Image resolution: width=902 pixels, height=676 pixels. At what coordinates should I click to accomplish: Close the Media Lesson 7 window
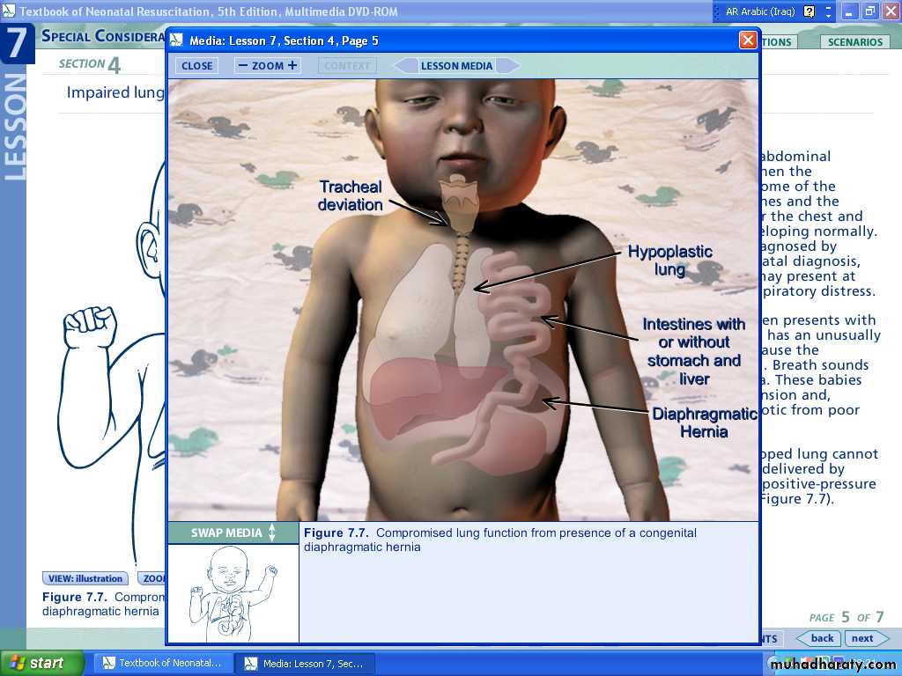(748, 40)
